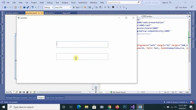Click the Open File toolbar icon
The image size is (196, 110).
coord(21,7)
